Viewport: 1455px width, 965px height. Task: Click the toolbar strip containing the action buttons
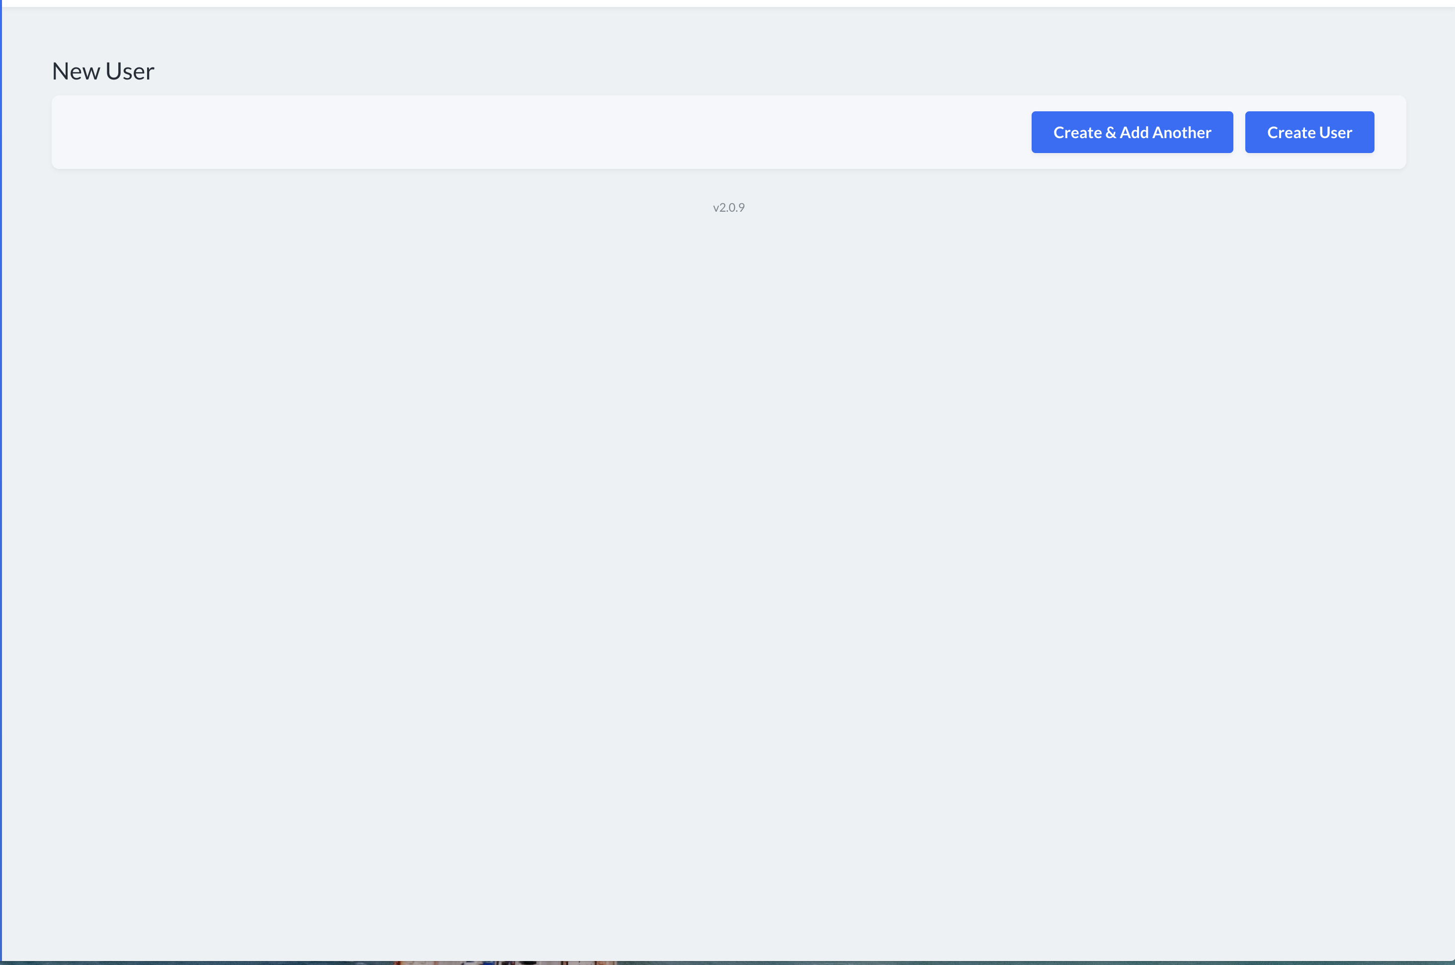[x=728, y=132]
